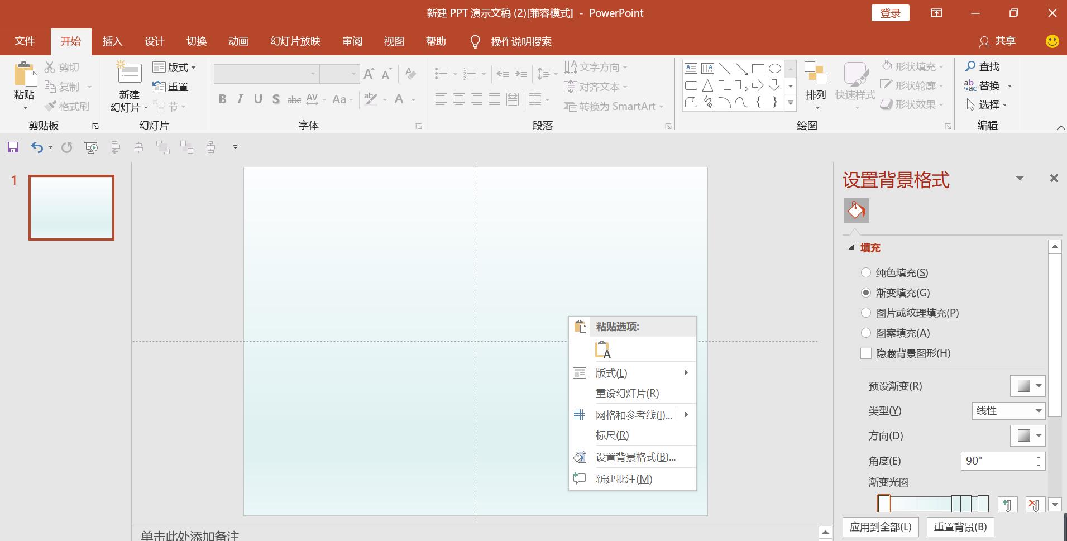Select the 纯色填充 radio button
This screenshot has width=1067, height=541.
coord(867,272)
